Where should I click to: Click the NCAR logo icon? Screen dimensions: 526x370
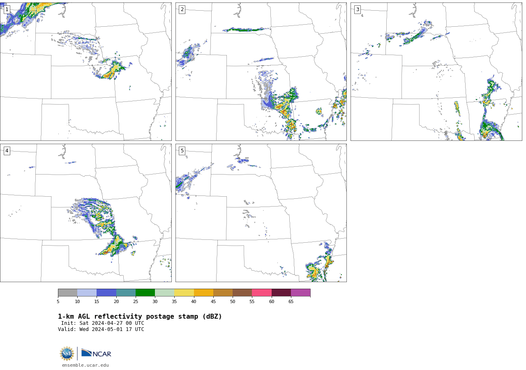coord(96,353)
